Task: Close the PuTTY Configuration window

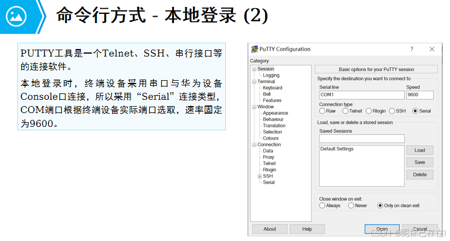Action: 432,49
